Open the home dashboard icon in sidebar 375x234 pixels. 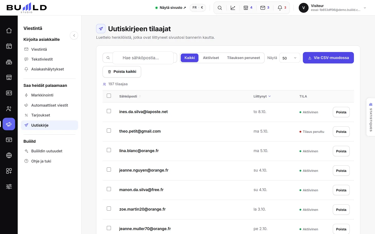point(9,31)
